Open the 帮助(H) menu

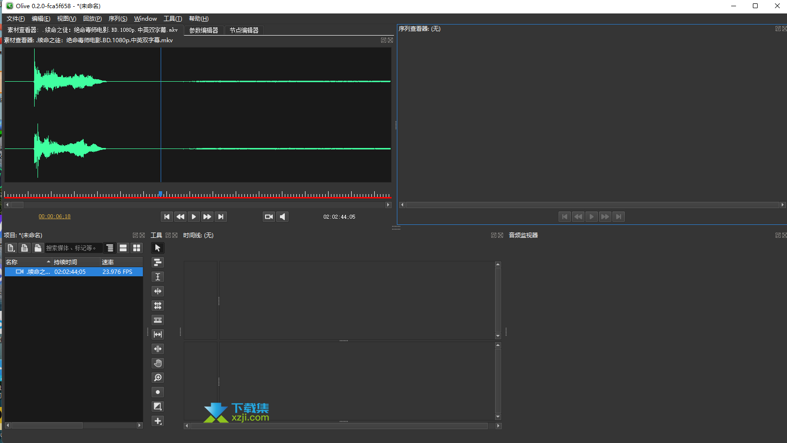(x=199, y=19)
